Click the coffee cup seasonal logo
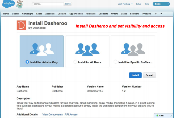Viewport: 176px width, 118px height. (x=19, y=4)
